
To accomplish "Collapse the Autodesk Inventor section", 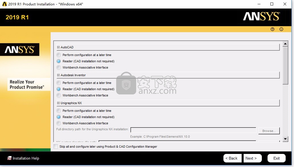I will pos(58,75).
